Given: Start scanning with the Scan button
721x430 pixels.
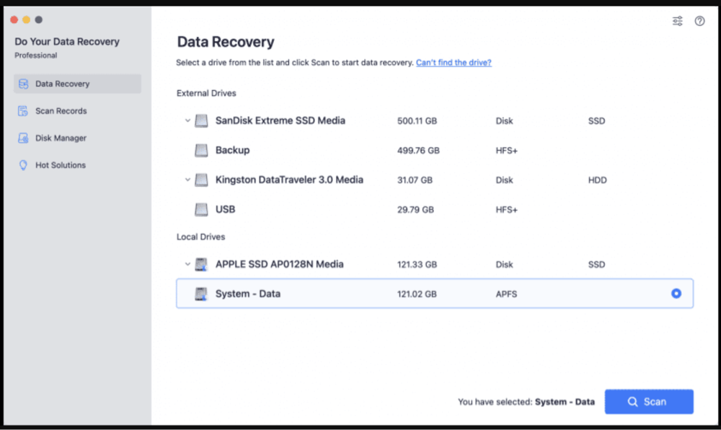Looking at the screenshot, I should [649, 401].
